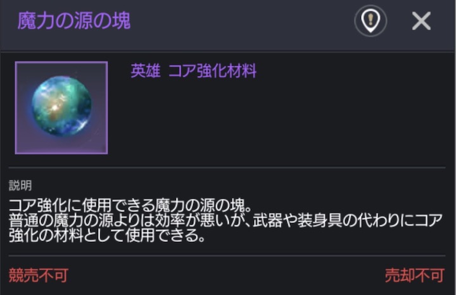Screen dimensions: 456x295
Task: Click description line starting with 普通の魔力の源
Action: 225,220
